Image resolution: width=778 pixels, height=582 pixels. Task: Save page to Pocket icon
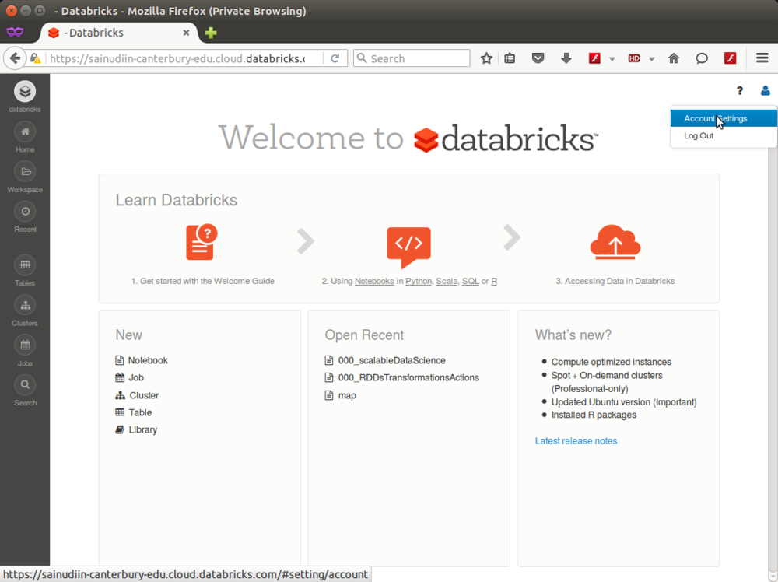(x=538, y=58)
